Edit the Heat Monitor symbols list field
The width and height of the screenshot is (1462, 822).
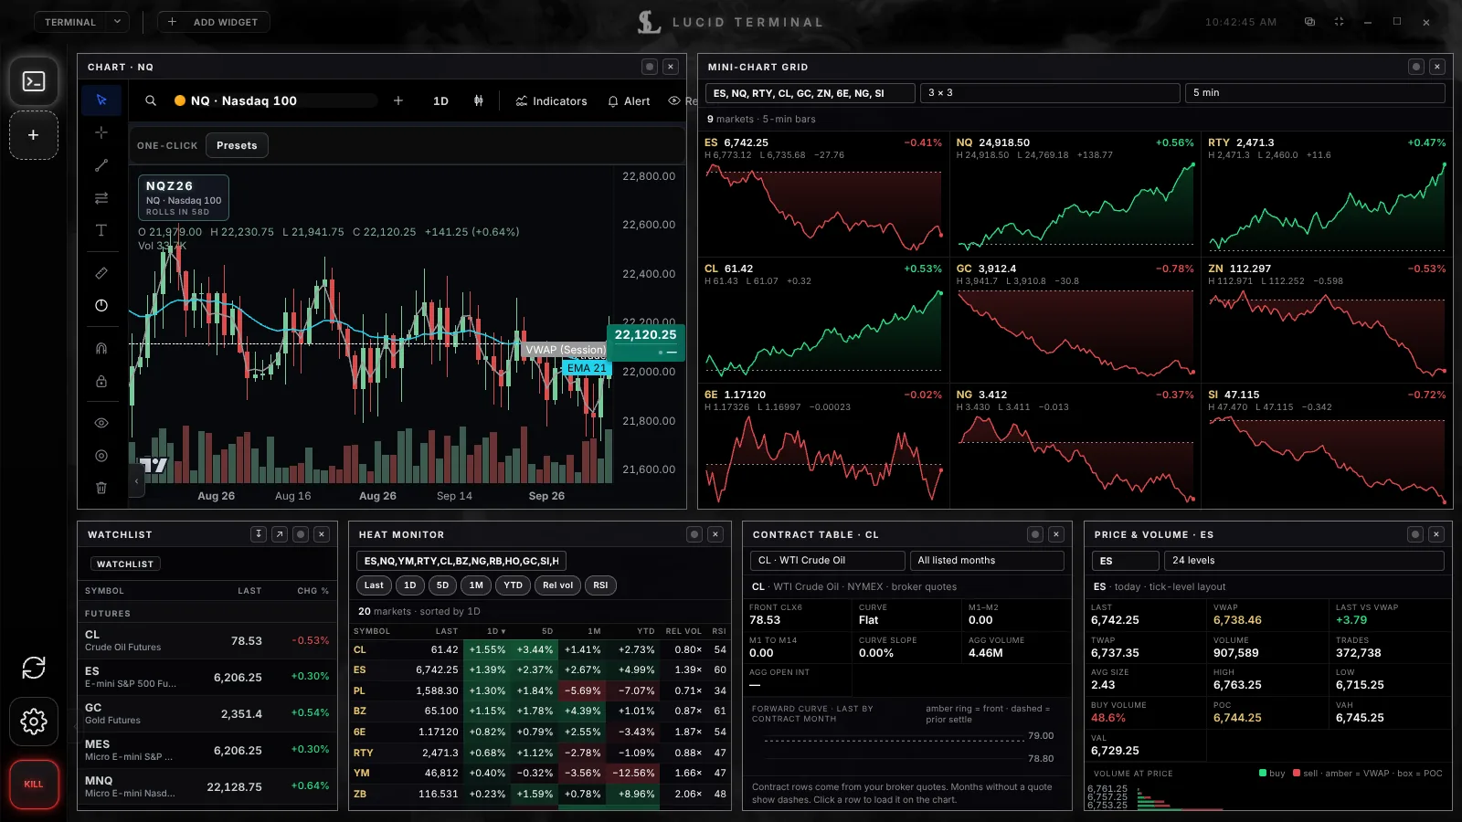(461, 561)
